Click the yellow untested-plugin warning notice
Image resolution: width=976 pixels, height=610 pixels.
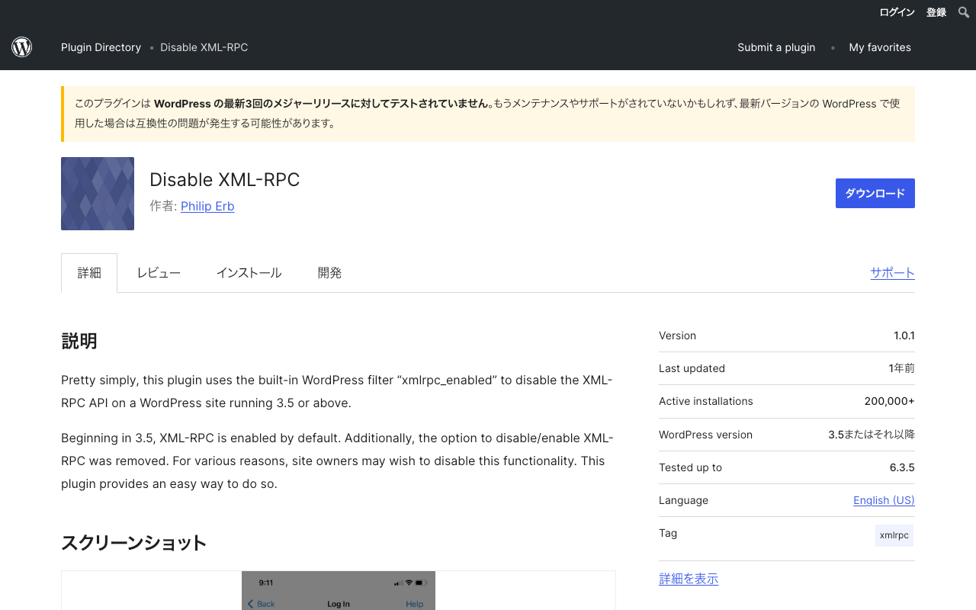[488, 114]
